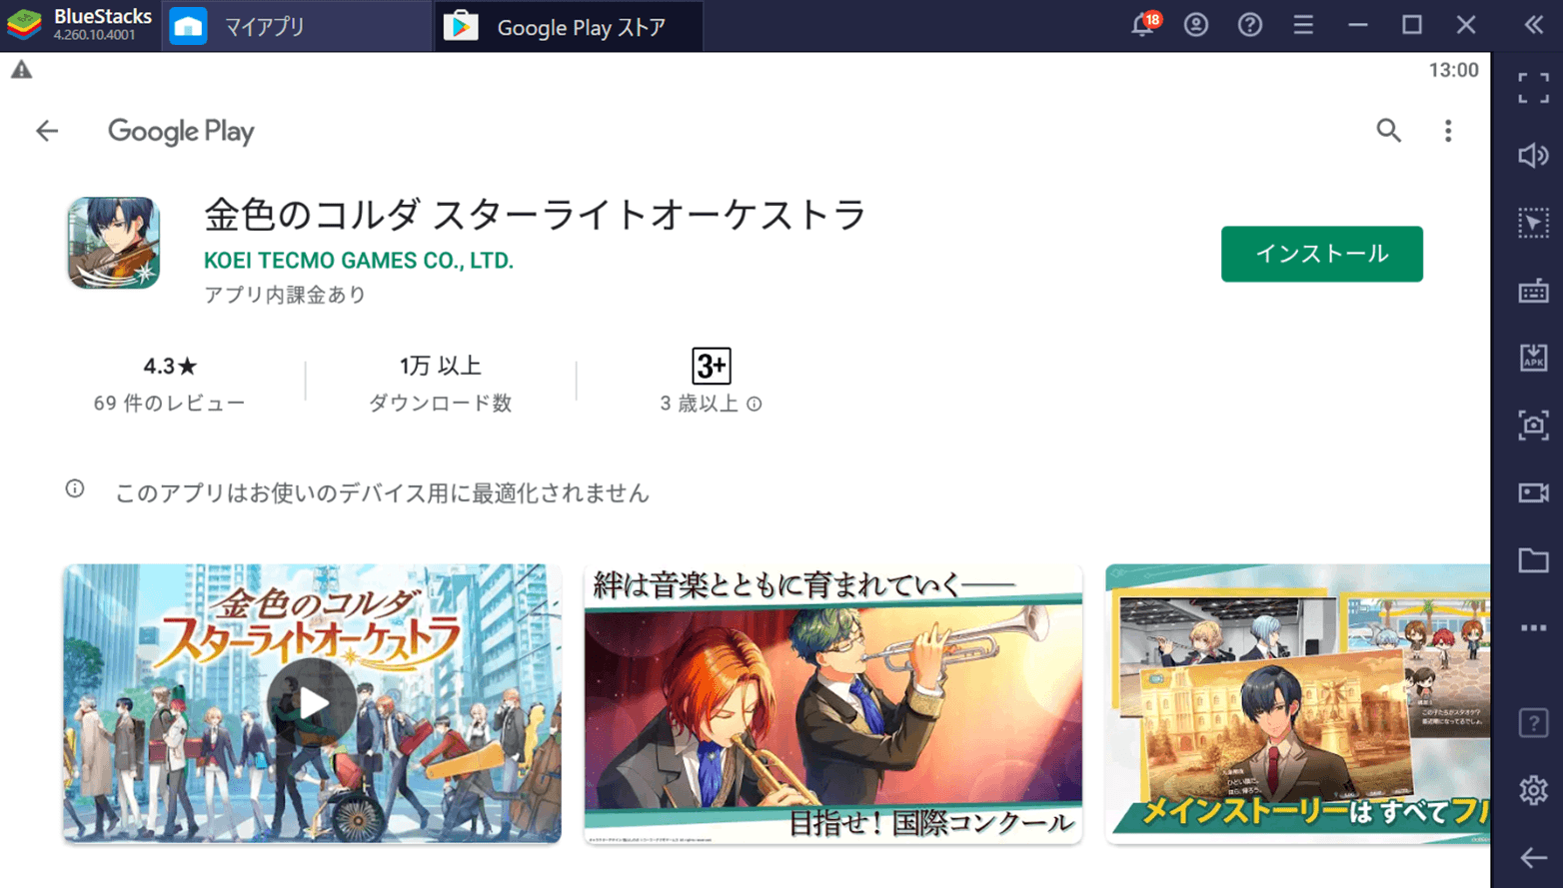This screenshot has height=888, width=1563.
Task: Open the sidebar help box icon
Action: tap(1533, 722)
